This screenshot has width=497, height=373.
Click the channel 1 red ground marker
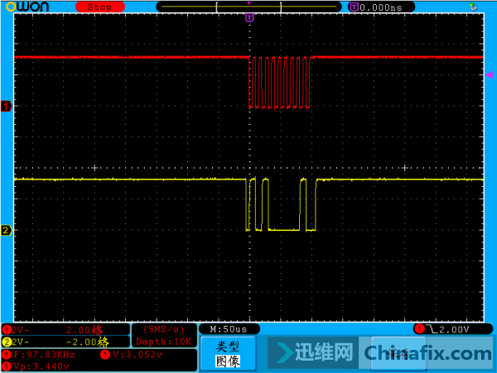[7, 107]
